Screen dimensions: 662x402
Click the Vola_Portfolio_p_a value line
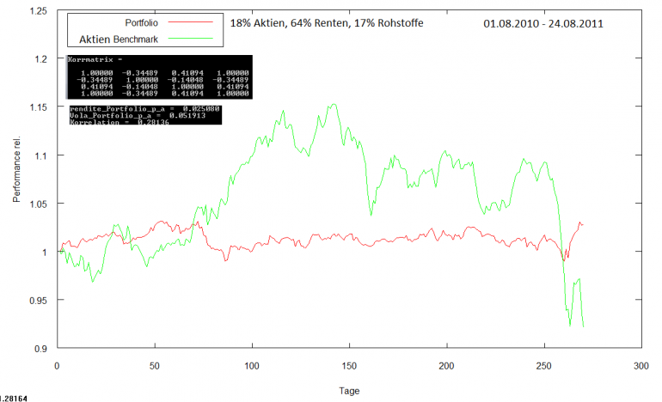coord(138,115)
